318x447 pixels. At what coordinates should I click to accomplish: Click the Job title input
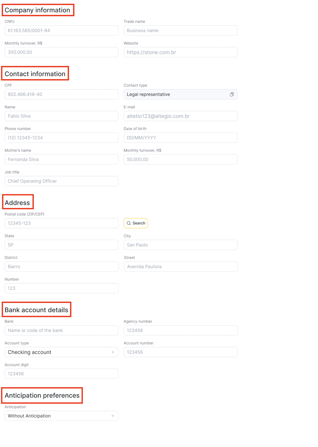pyautogui.click(x=61, y=181)
